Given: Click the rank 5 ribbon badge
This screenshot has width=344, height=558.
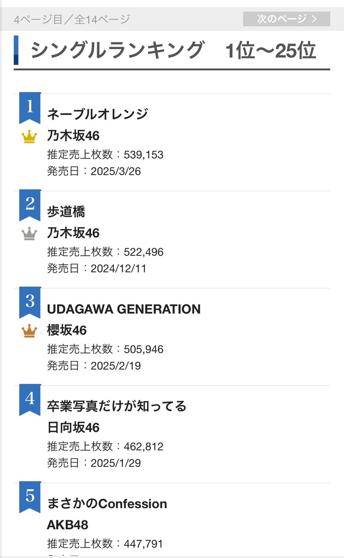Looking at the screenshot, I should (x=30, y=497).
